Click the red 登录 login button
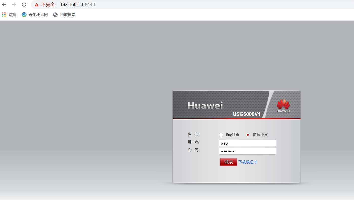The height and width of the screenshot is (200, 354). [228, 162]
